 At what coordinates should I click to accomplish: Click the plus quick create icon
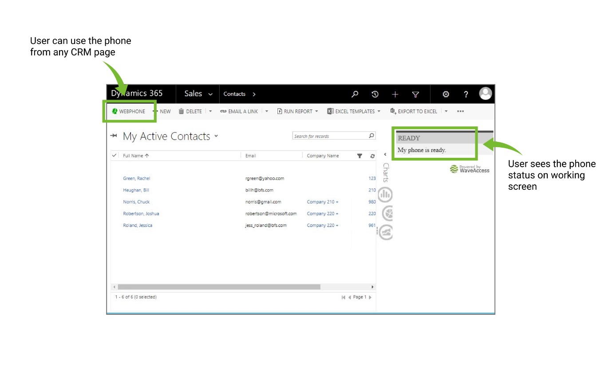(x=395, y=94)
